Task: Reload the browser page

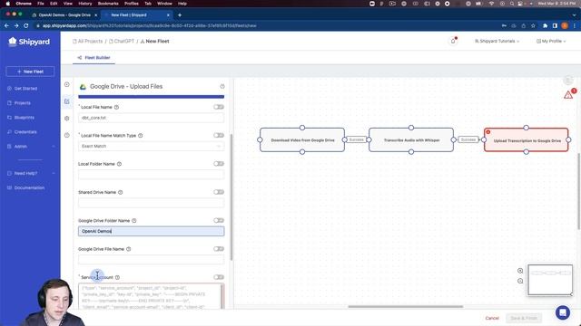Action: [x=26, y=26]
